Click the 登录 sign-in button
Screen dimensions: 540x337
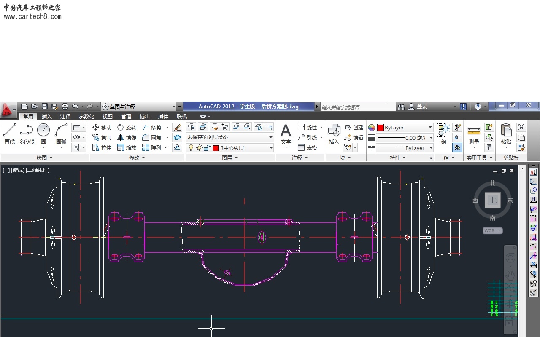click(418, 107)
